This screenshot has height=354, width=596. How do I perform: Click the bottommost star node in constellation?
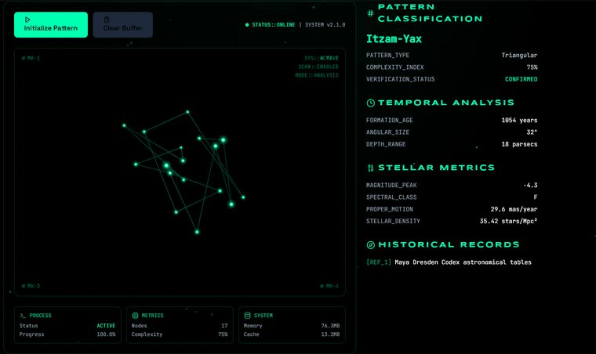pyautogui.click(x=197, y=232)
